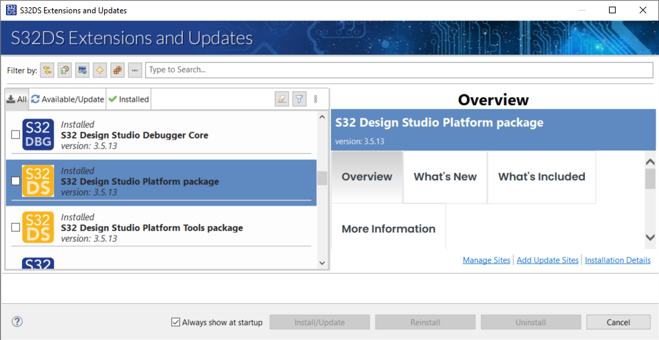Click the Cancel button
659x340 pixels.
(x=618, y=323)
